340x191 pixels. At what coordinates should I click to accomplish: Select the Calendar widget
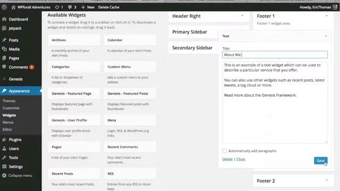tap(130, 40)
